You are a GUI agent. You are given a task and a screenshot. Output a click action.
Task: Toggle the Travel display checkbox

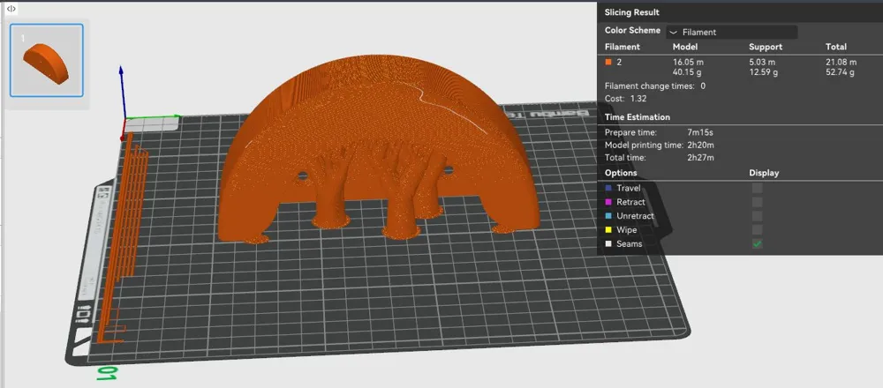coord(758,188)
